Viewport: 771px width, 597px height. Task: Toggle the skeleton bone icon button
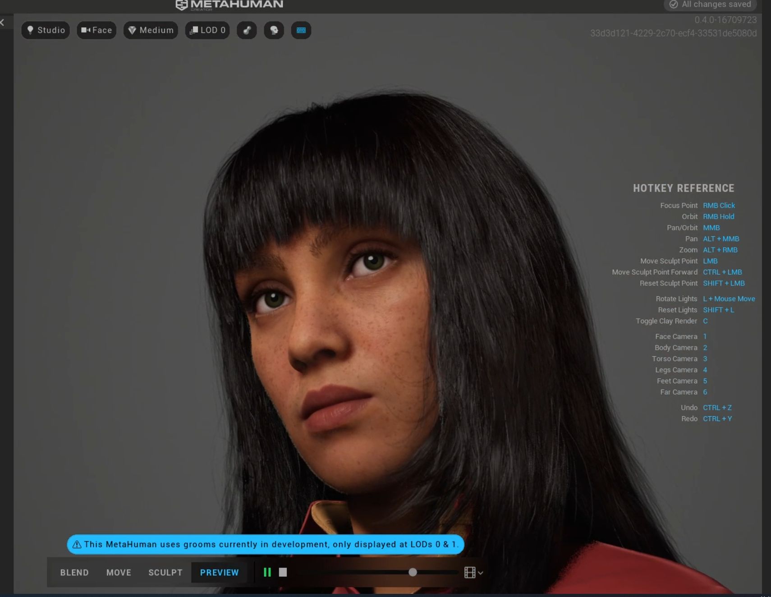tap(247, 30)
